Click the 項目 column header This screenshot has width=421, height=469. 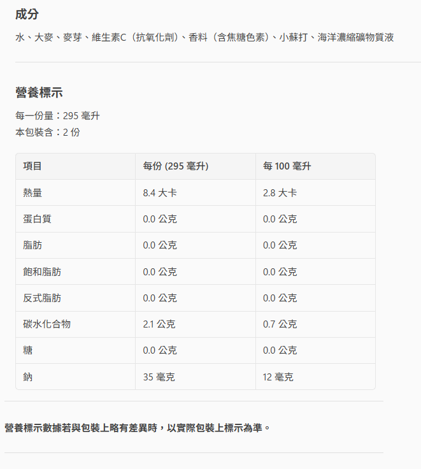pos(32,166)
